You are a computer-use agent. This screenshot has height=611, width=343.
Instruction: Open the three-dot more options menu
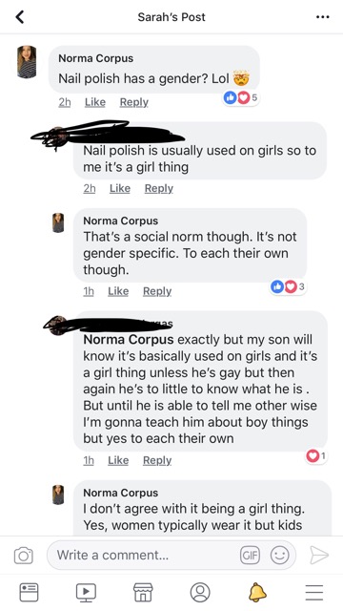click(x=323, y=17)
